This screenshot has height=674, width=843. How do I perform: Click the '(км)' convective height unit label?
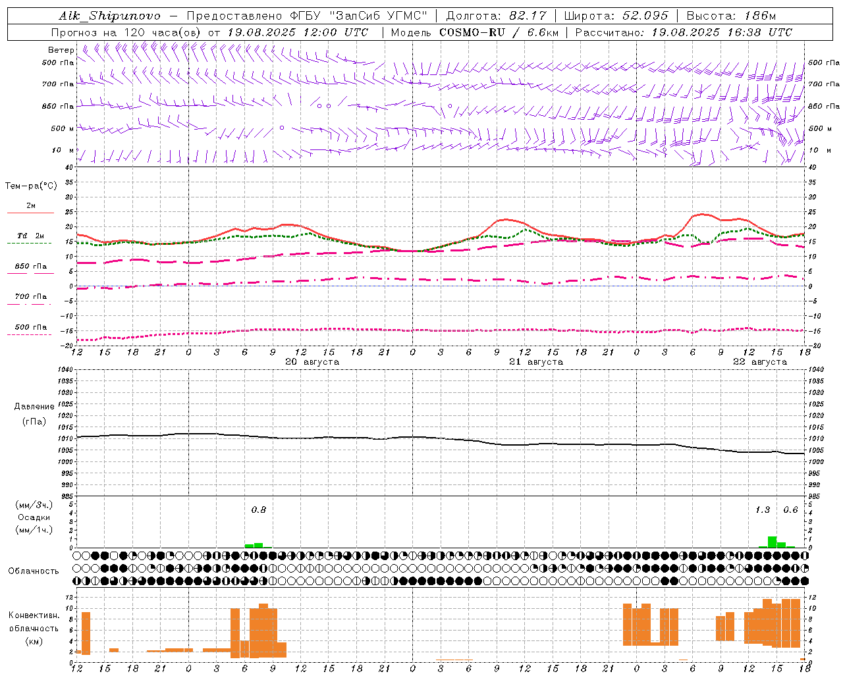[34, 641]
